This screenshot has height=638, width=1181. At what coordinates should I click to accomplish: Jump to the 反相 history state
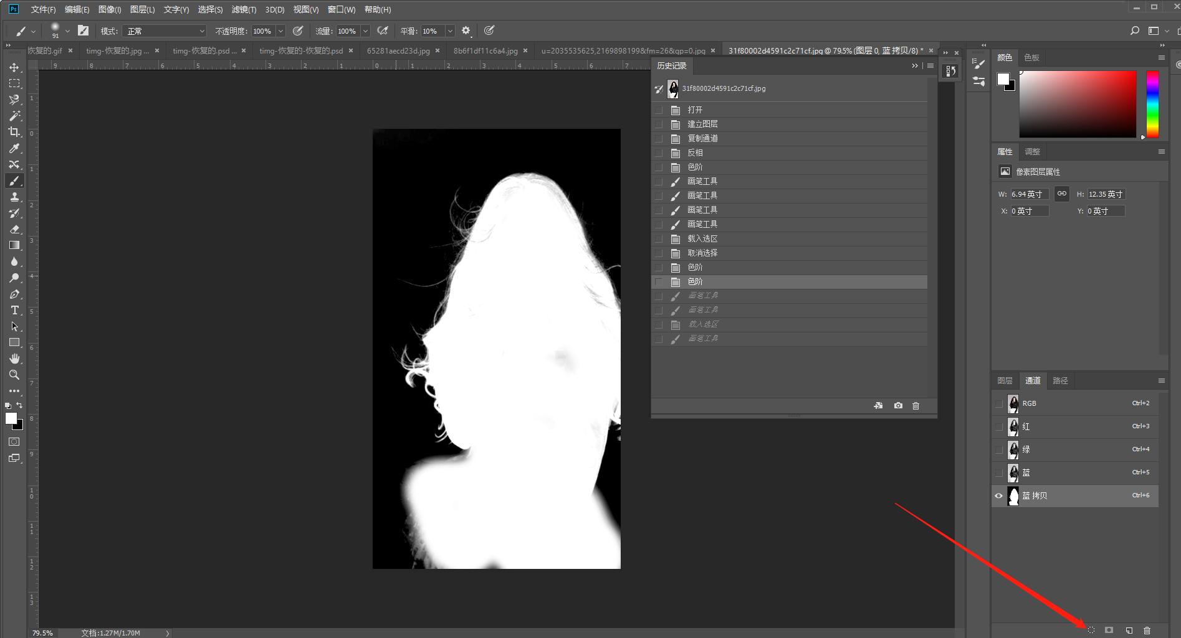coord(695,152)
